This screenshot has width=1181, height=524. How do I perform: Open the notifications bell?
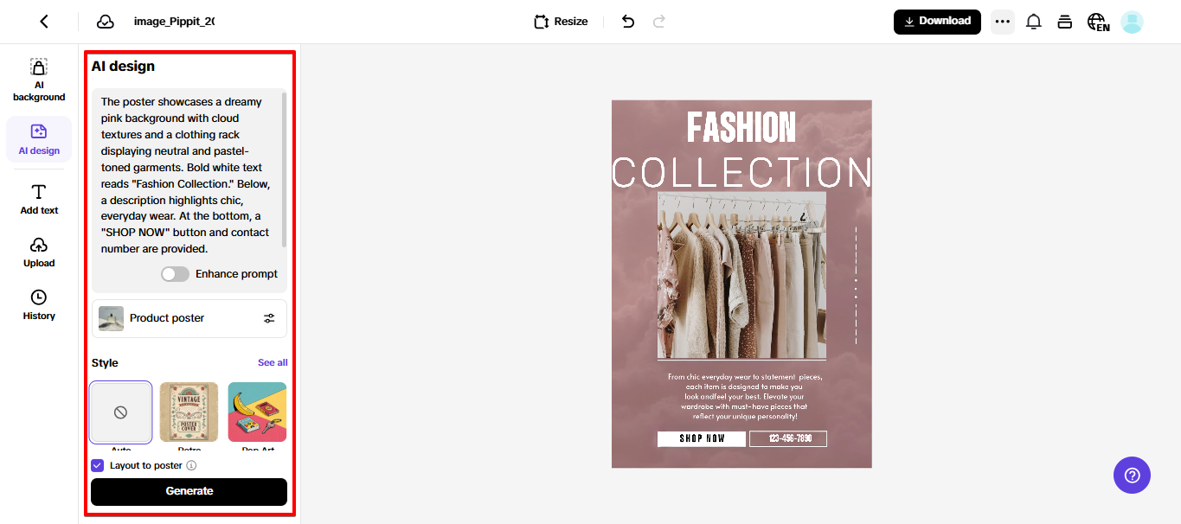coord(1033,22)
